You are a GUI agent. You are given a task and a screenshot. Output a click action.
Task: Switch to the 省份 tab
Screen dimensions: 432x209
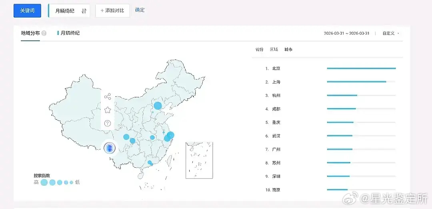[x=259, y=50]
